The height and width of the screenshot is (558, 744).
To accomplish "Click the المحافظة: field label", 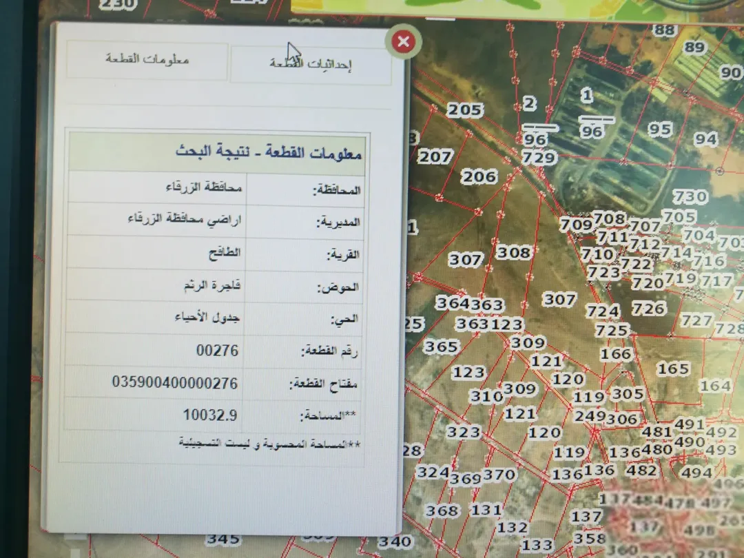I will tap(336, 190).
